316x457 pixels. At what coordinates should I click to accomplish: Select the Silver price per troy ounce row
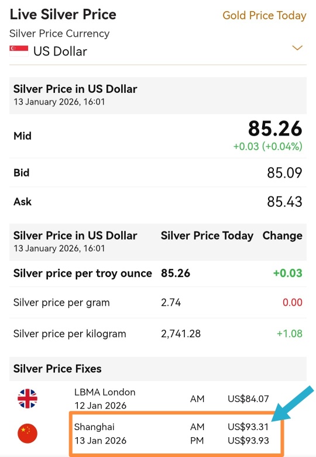[158, 273]
